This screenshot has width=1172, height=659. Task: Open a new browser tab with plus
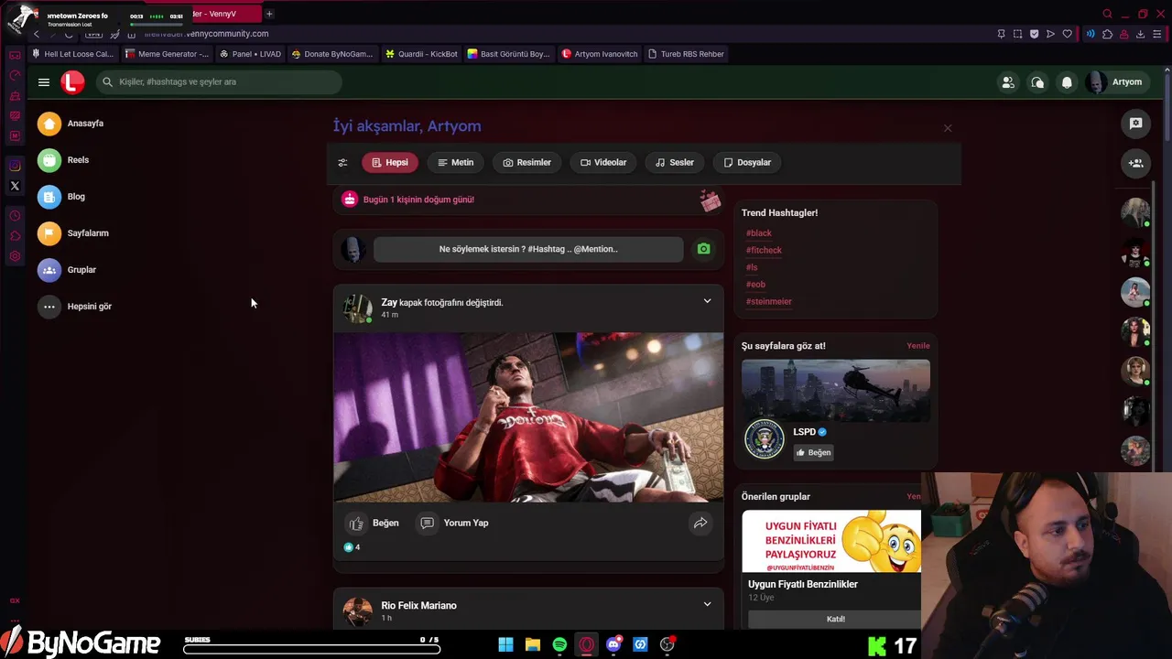pos(269,14)
